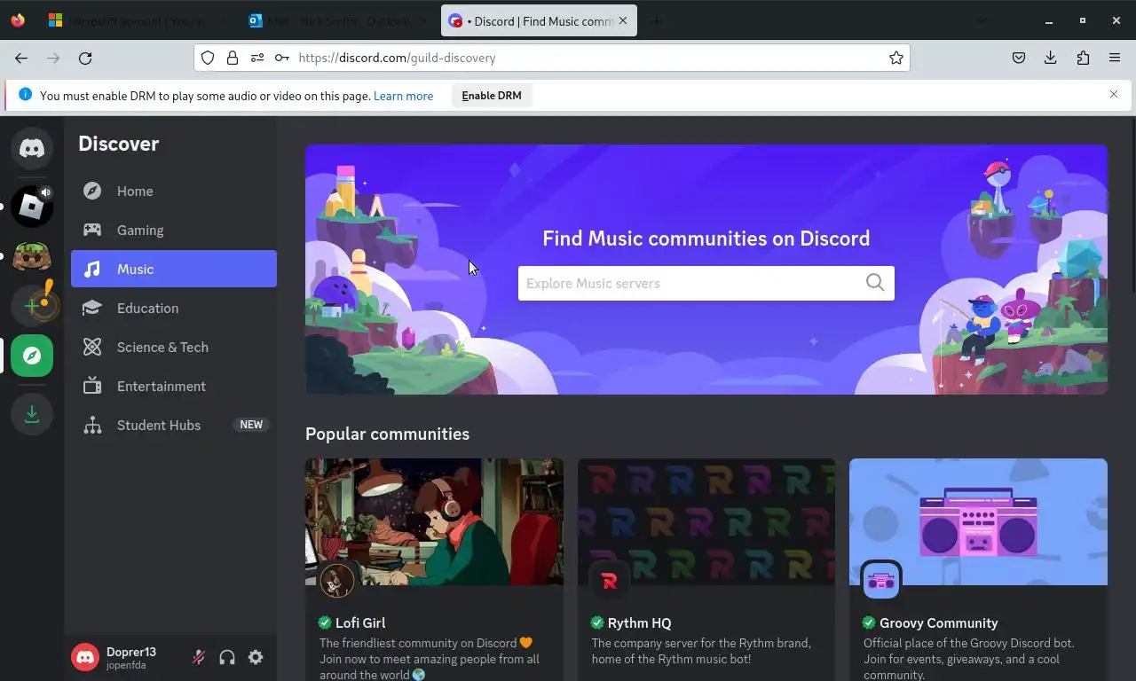Open the Extensions puzzle icon
Image resolution: width=1136 pixels, height=681 pixels.
pyautogui.click(x=1083, y=58)
